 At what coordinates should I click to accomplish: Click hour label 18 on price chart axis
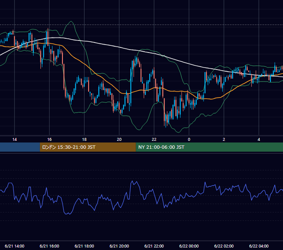84,140
